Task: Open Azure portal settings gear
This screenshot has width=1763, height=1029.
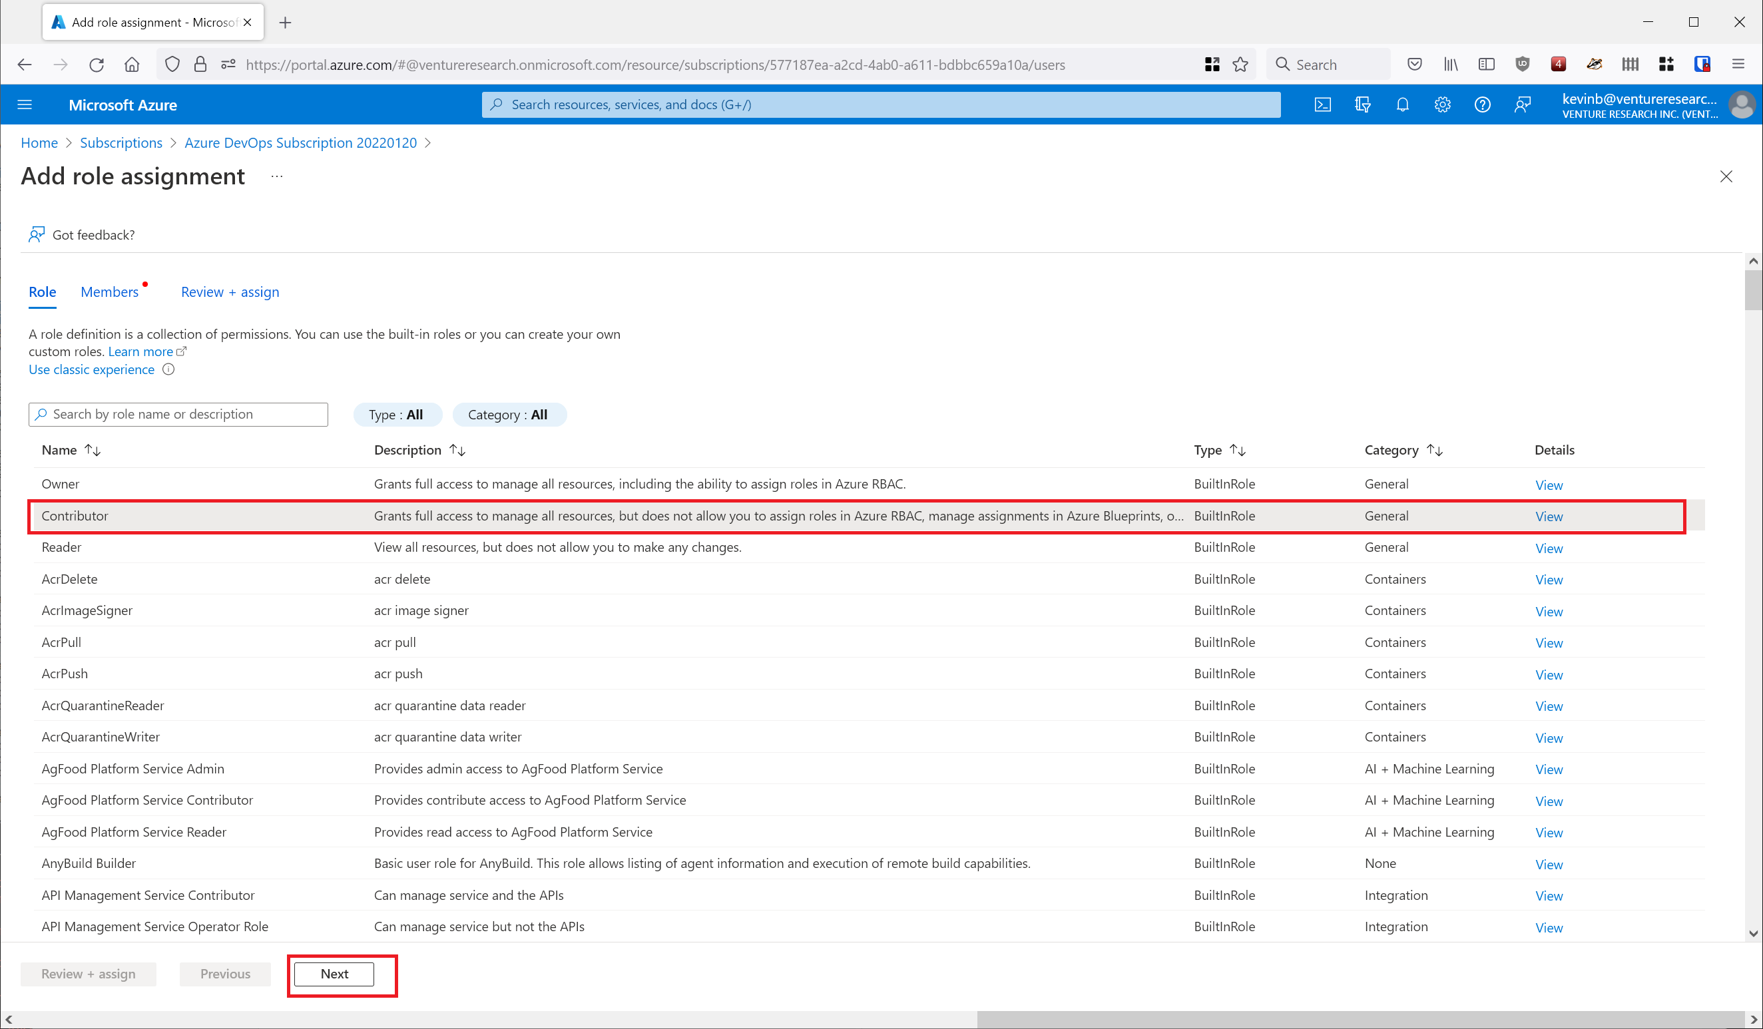Action: pyautogui.click(x=1442, y=105)
